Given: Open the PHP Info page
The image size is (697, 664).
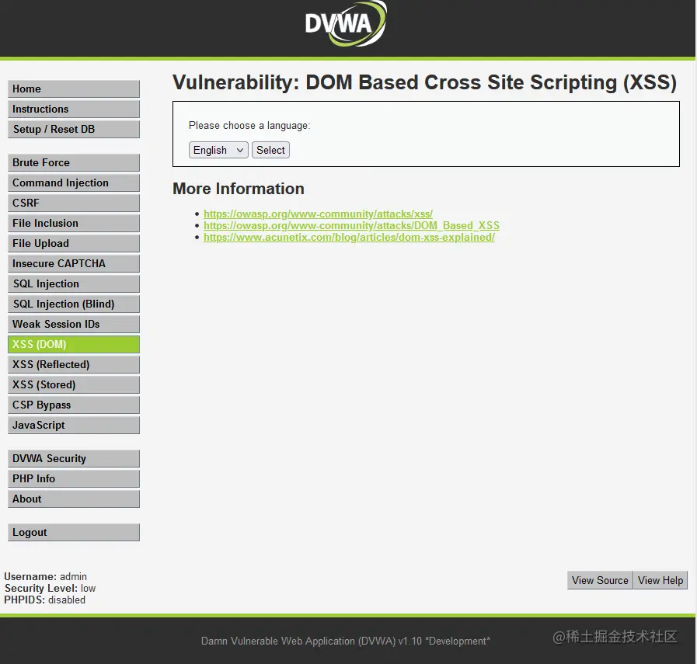Looking at the screenshot, I should (74, 479).
